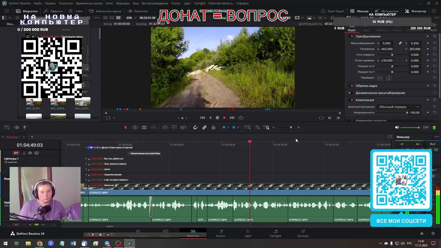Toggle the Инспектор panel button
Viewport: 441px width, 248px height.
(416, 11)
